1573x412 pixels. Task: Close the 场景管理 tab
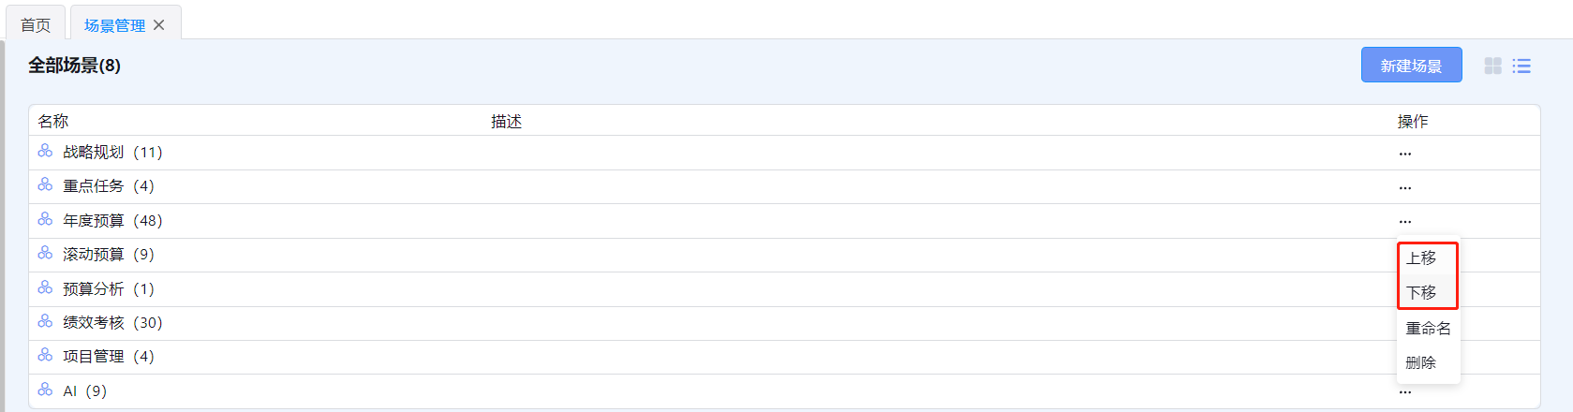tap(159, 25)
